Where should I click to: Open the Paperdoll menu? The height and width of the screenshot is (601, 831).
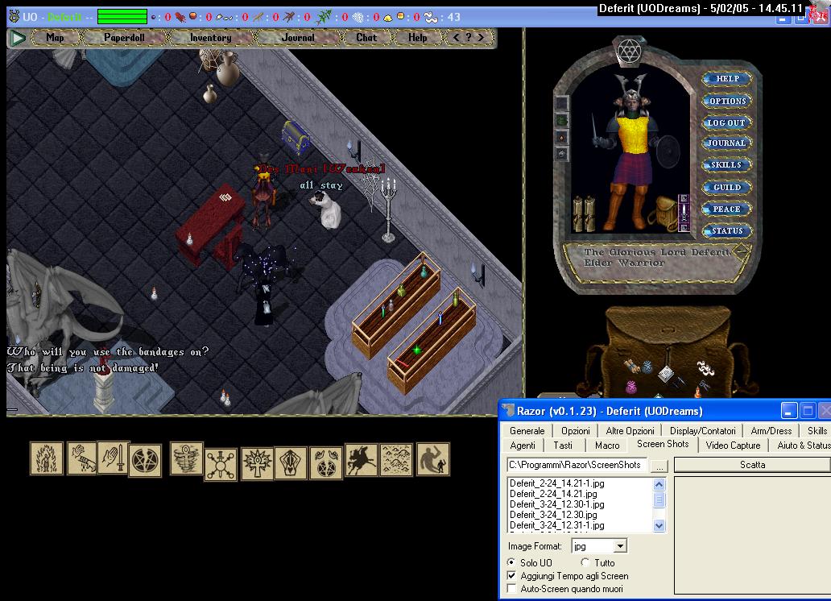click(124, 38)
